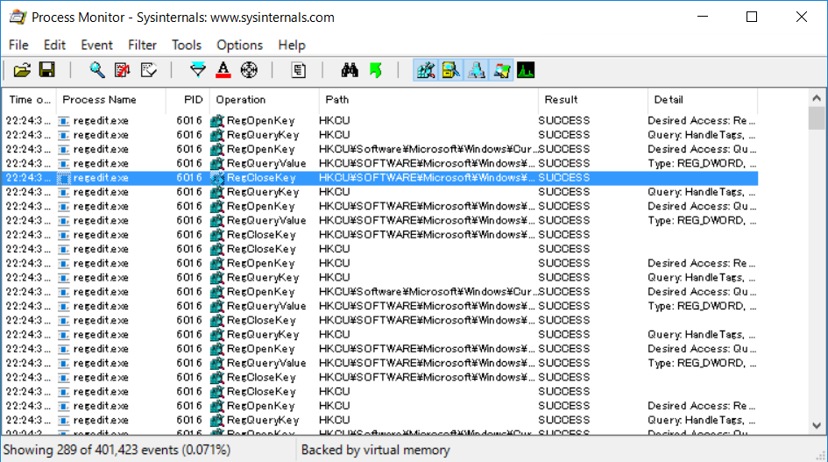Toggle event capture with the magnifier icon
The width and height of the screenshot is (828, 462).
[x=96, y=70]
